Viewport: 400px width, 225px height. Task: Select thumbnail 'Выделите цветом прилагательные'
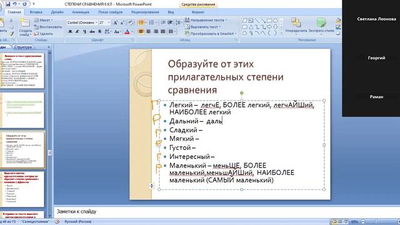click(22, 189)
